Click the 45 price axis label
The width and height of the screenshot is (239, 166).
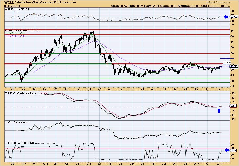pos(232,53)
